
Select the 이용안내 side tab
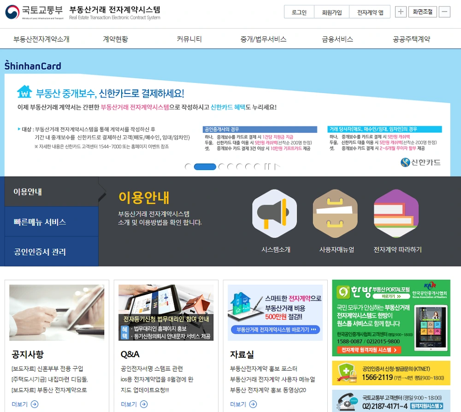pos(52,192)
